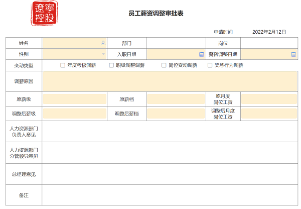The height and width of the screenshot is (209, 301).
Task: Open the calendar icon for 薪资调整日期
Action: (293, 54)
